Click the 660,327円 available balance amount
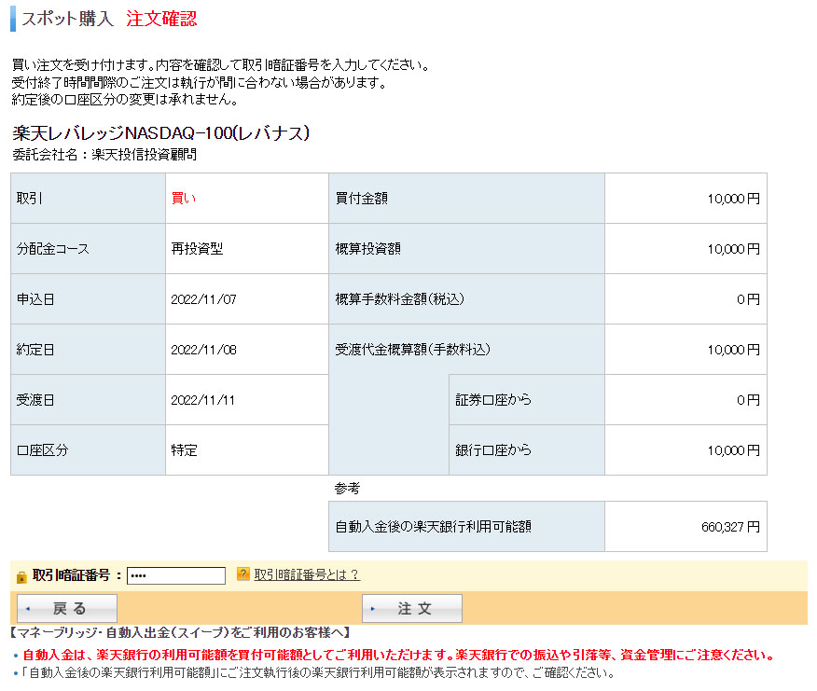 tap(730, 527)
